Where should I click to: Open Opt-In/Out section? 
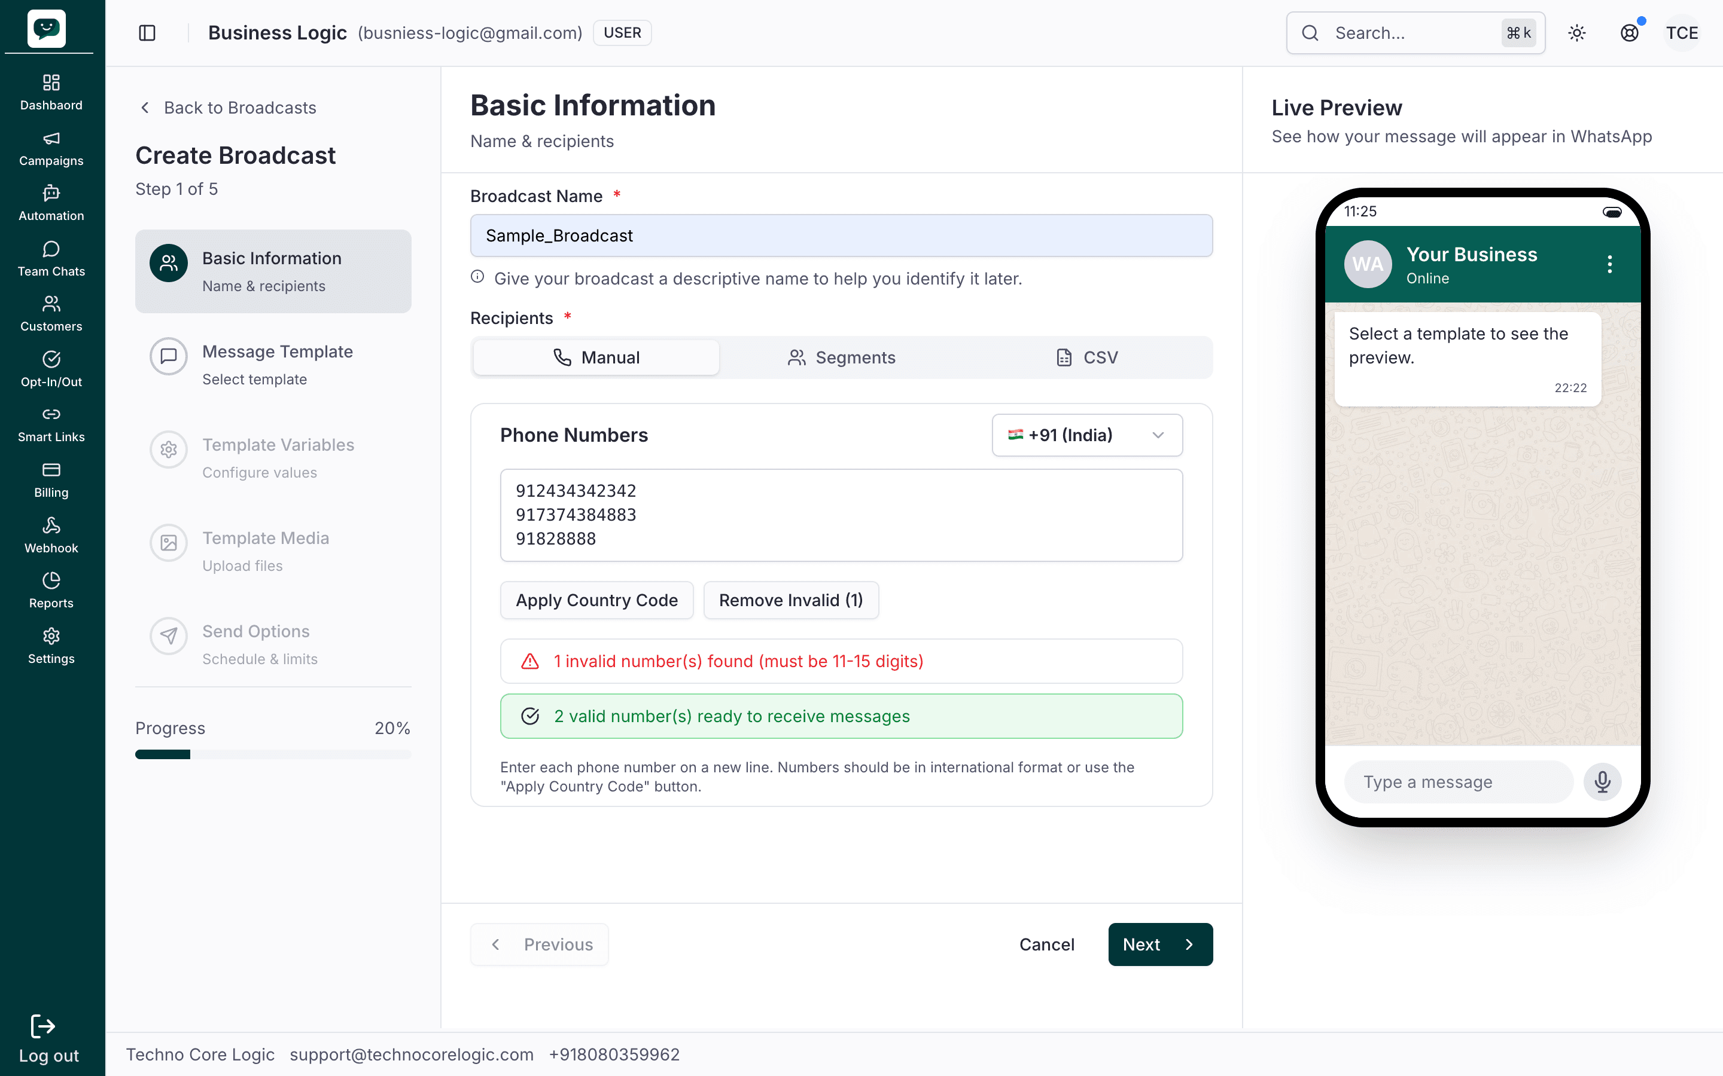(x=51, y=369)
